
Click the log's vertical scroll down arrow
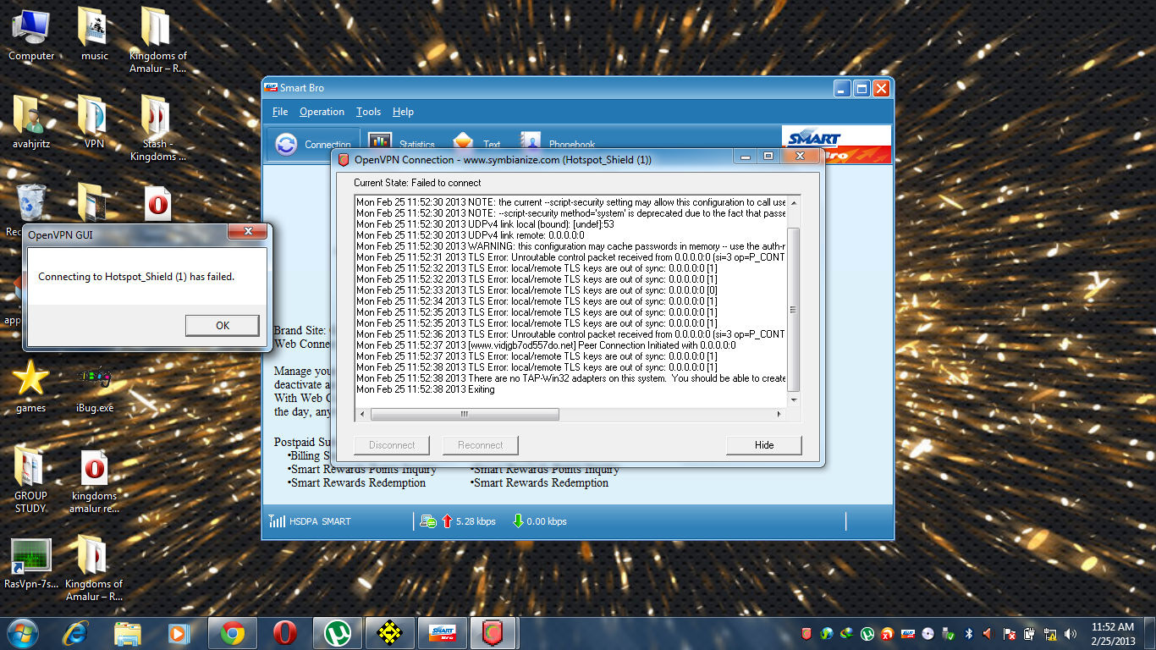pyautogui.click(x=793, y=400)
